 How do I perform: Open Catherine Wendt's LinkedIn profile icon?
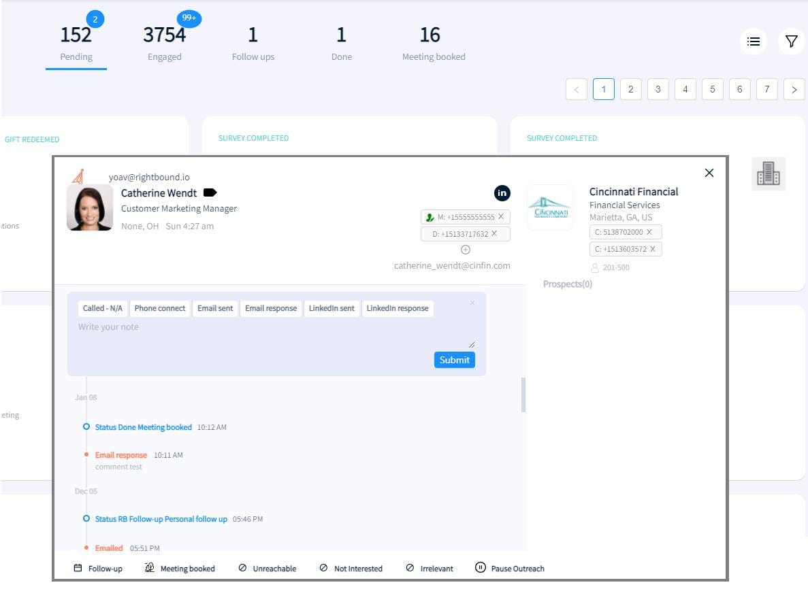(x=502, y=192)
